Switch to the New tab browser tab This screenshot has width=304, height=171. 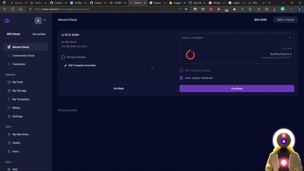click(197, 3)
